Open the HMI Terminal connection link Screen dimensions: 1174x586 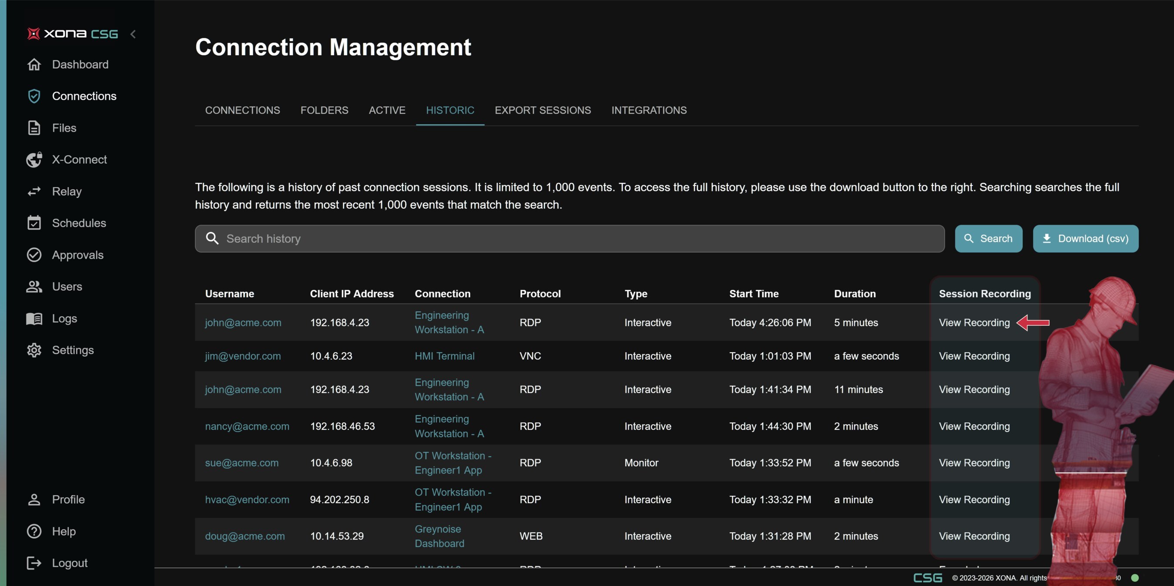tap(444, 356)
